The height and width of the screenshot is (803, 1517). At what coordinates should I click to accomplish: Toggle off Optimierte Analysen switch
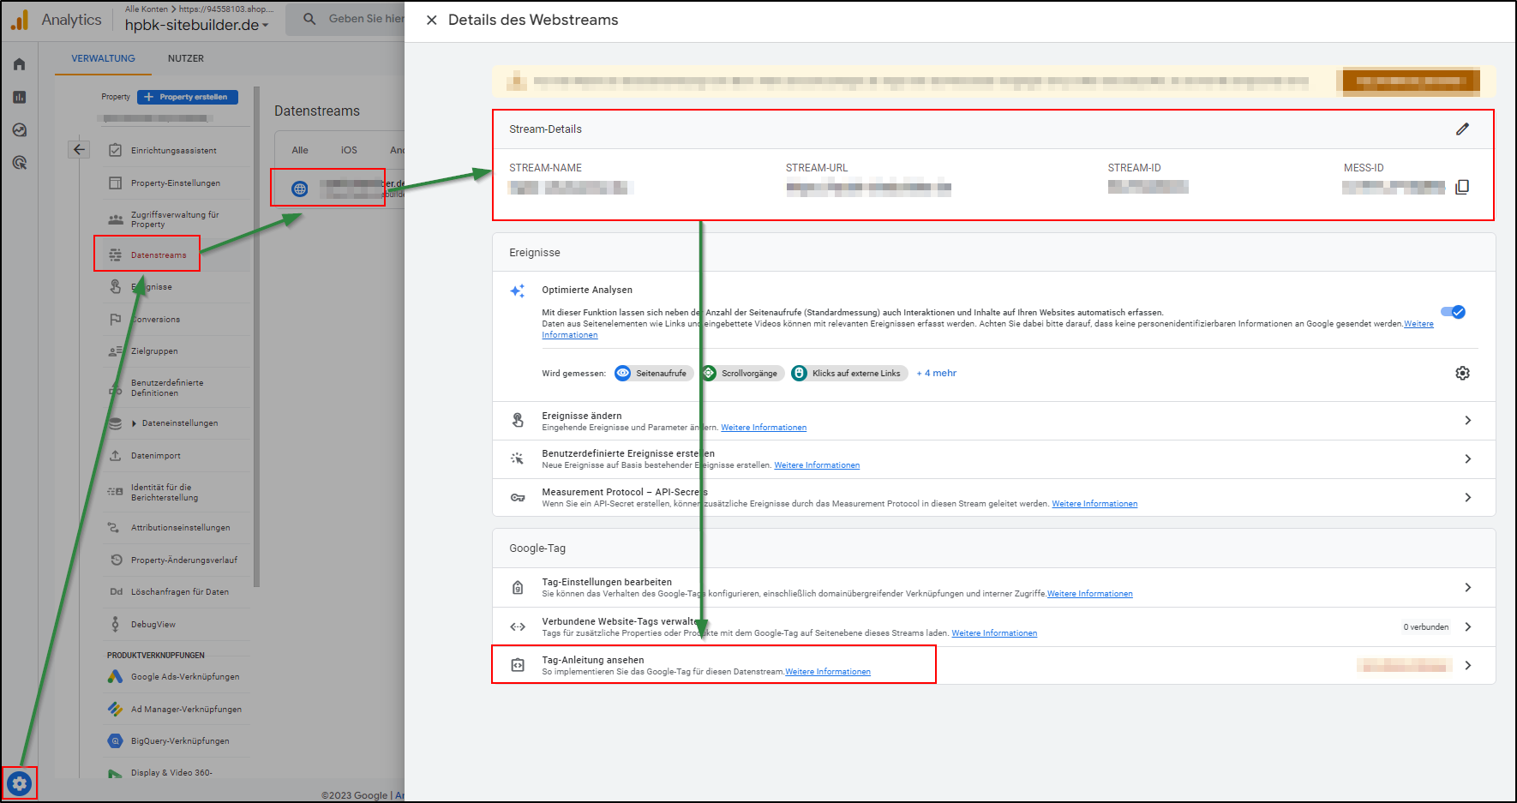click(1453, 312)
